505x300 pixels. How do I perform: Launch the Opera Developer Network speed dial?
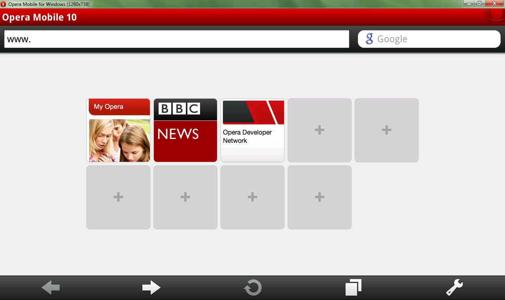(x=252, y=130)
